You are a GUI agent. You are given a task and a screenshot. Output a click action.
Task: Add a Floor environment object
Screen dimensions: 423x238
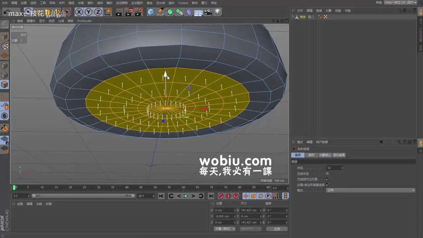[x=198, y=13]
